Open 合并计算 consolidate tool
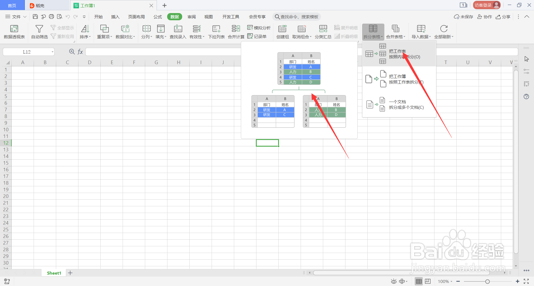534x286 pixels. click(x=236, y=32)
